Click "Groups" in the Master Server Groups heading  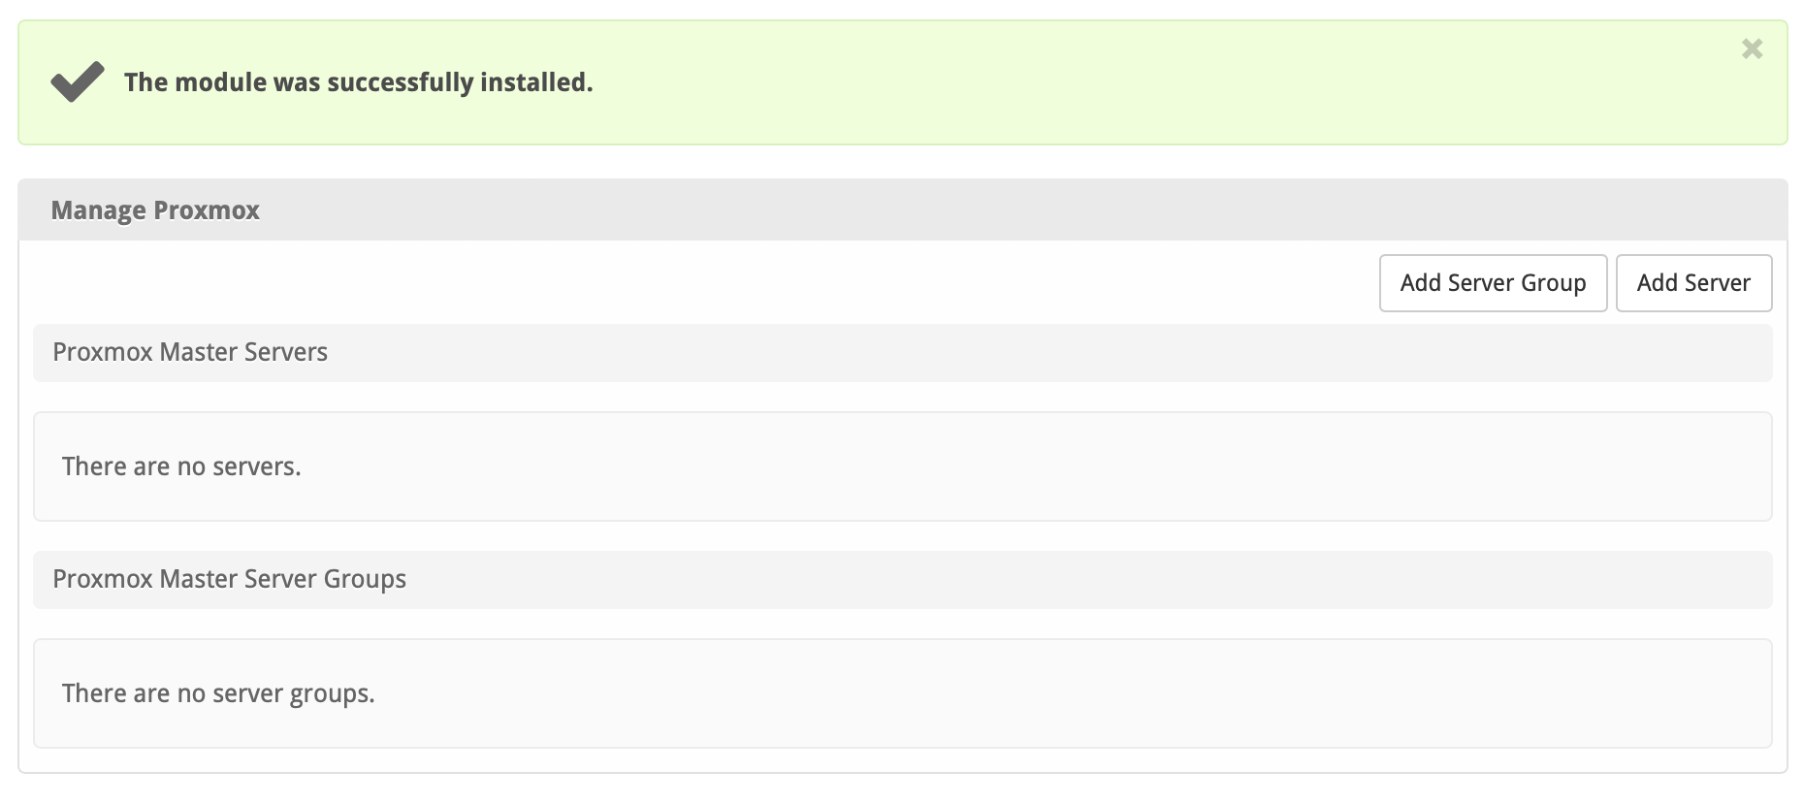[365, 579]
